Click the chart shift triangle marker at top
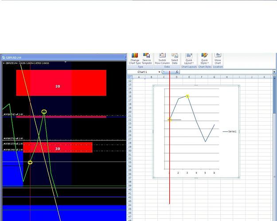 tap(66, 62)
